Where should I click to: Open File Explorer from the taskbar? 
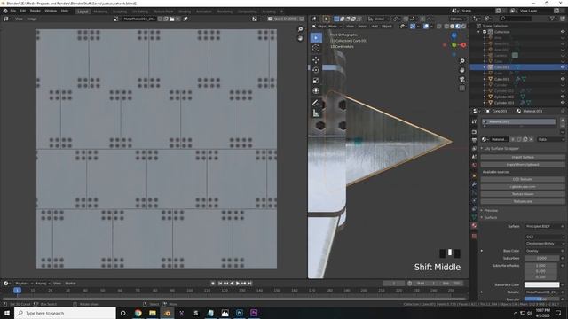pyautogui.click(x=153, y=313)
